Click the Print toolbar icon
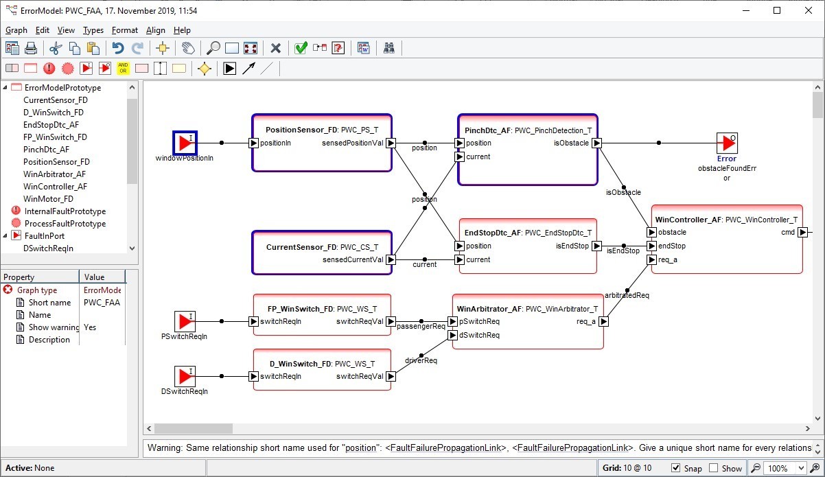Viewport: 825px width, 477px height. click(x=31, y=48)
